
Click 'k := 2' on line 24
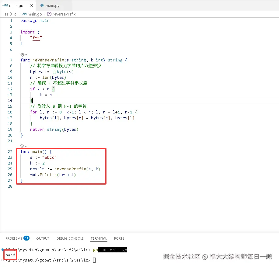pyautogui.click(x=37, y=163)
